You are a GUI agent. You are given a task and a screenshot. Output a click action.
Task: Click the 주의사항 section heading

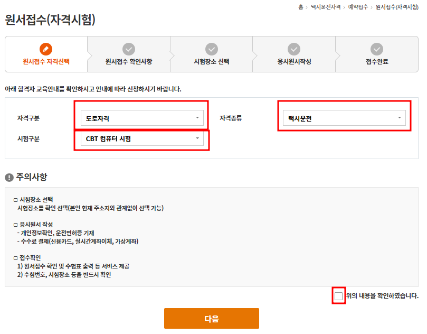pyautogui.click(x=32, y=177)
